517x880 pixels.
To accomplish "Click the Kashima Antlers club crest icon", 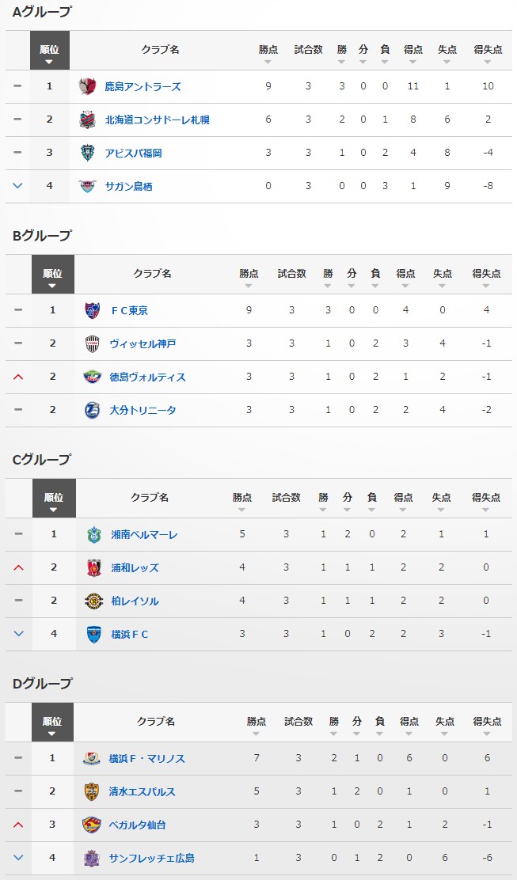I will [x=88, y=86].
